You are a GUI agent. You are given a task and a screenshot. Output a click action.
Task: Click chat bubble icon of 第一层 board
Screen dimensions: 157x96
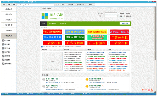(43, 79)
